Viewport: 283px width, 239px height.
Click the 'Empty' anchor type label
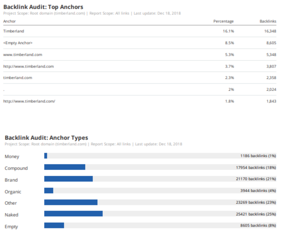click(x=11, y=227)
